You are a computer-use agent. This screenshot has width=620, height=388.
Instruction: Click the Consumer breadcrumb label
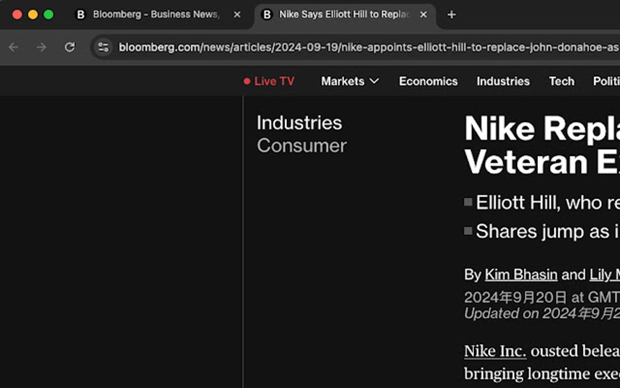301,145
